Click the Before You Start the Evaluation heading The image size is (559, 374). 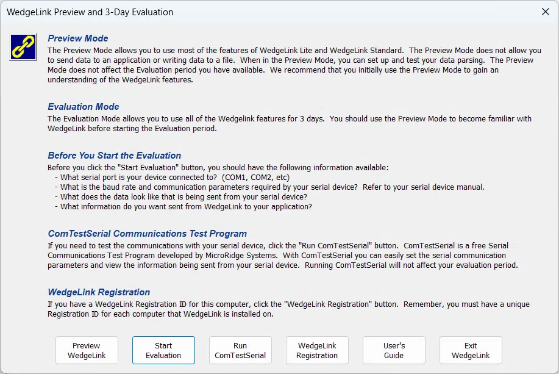click(115, 156)
